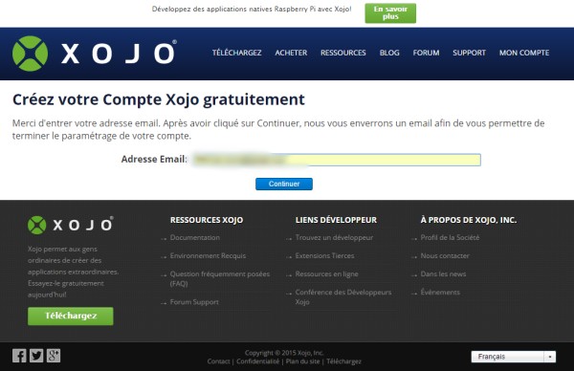Viewport: 574px width, 371px height.
Task: Open Nous contacter link
Action: (445, 255)
